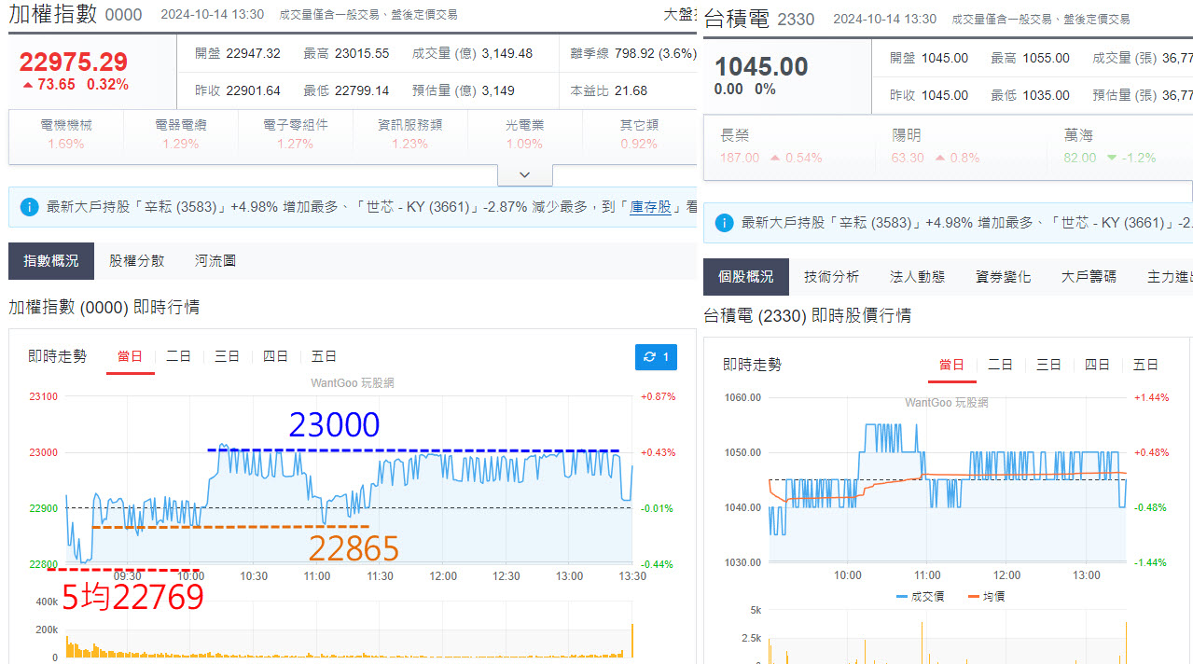Select 四日 range on 台積電 chart
The height and width of the screenshot is (664, 1193).
coord(1098,365)
